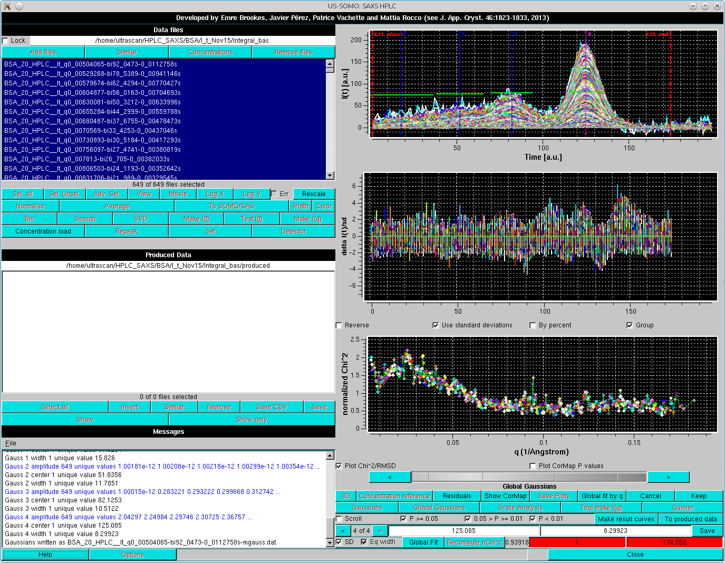The height and width of the screenshot is (563, 725).
Task: Click the Guinier button
Action: (x=683, y=508)
